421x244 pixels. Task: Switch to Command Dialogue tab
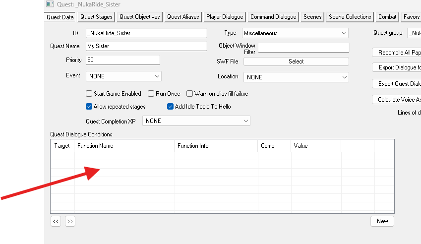click(273, 17)
